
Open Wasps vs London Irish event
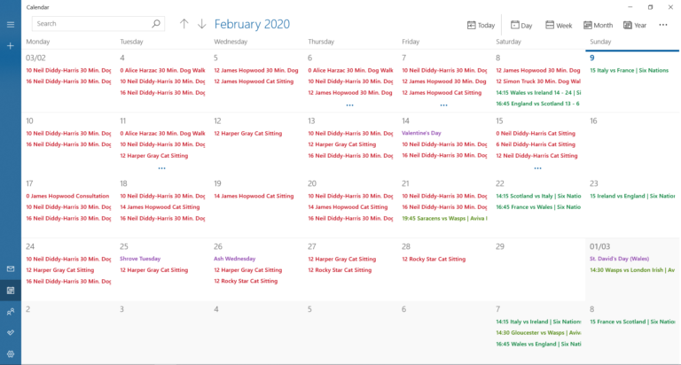(632, 270)
